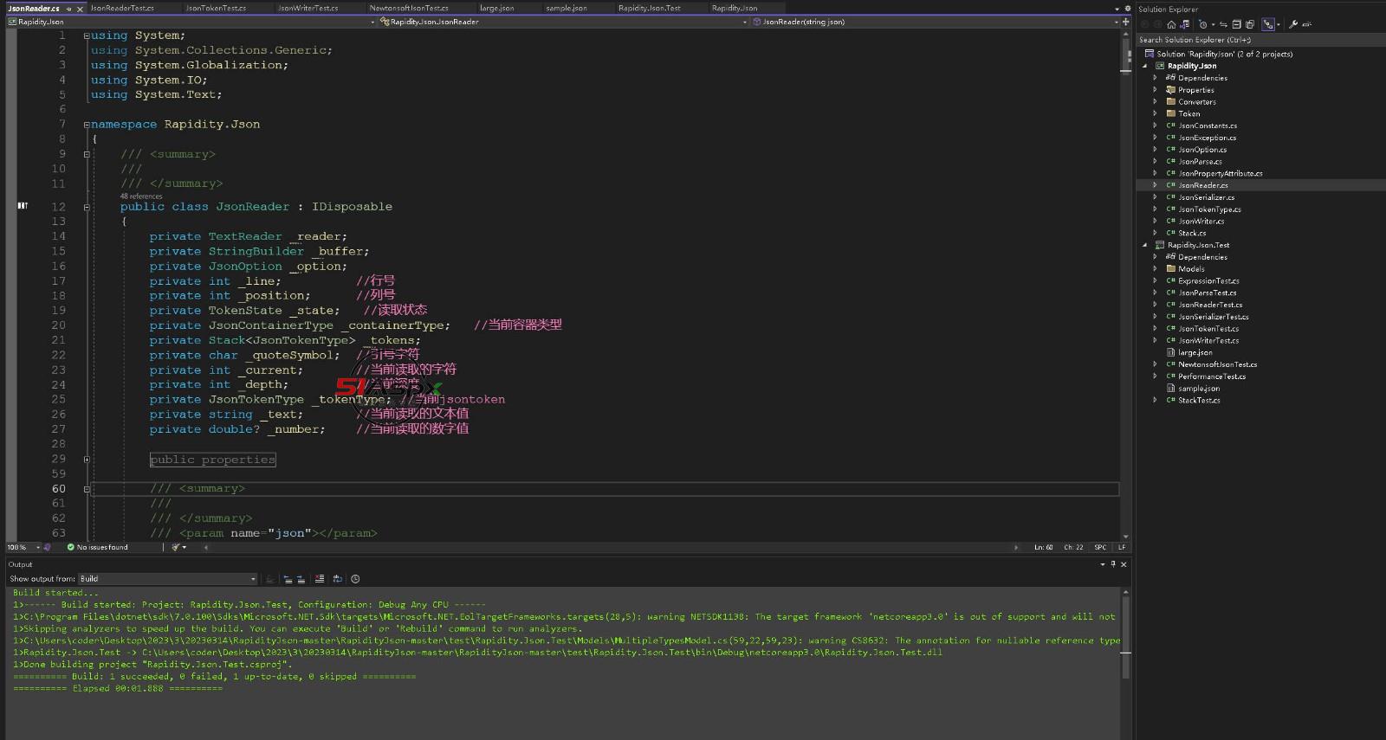Click Sync with Active Document icon
1386x740 pixels.
click(1223, 24)
